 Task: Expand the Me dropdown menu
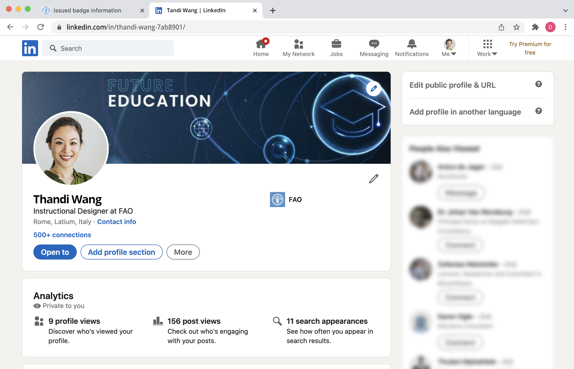[x=449, y=48]
